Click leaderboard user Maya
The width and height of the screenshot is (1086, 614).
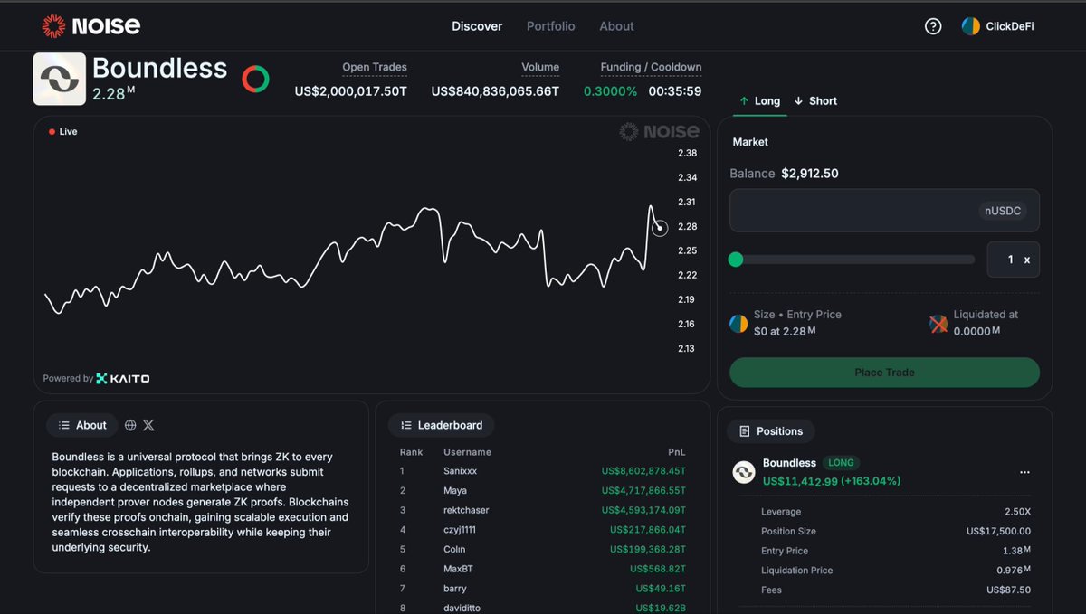point(455,491)
